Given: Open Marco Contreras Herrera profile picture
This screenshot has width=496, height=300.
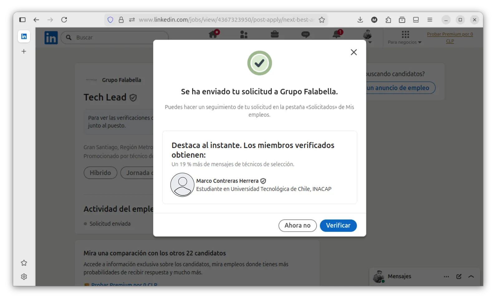Looking at the screenshot, I should click(x=182, y=185).
